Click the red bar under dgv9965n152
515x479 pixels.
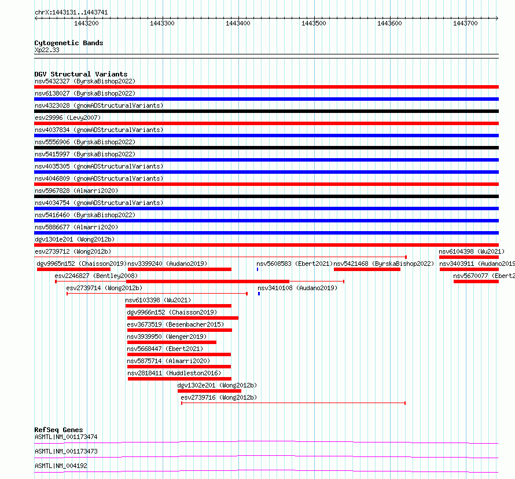(73, 269)
